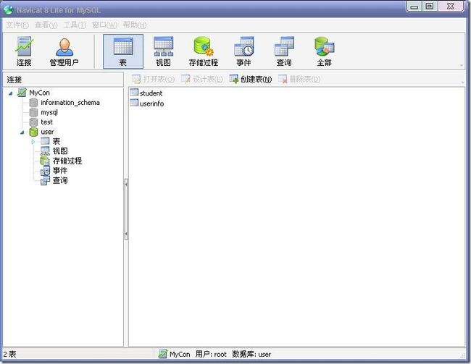Viewport: 471px width, 364px height.
Task: Select MyCon connection in the tree
Action: [x=39, y=93]
